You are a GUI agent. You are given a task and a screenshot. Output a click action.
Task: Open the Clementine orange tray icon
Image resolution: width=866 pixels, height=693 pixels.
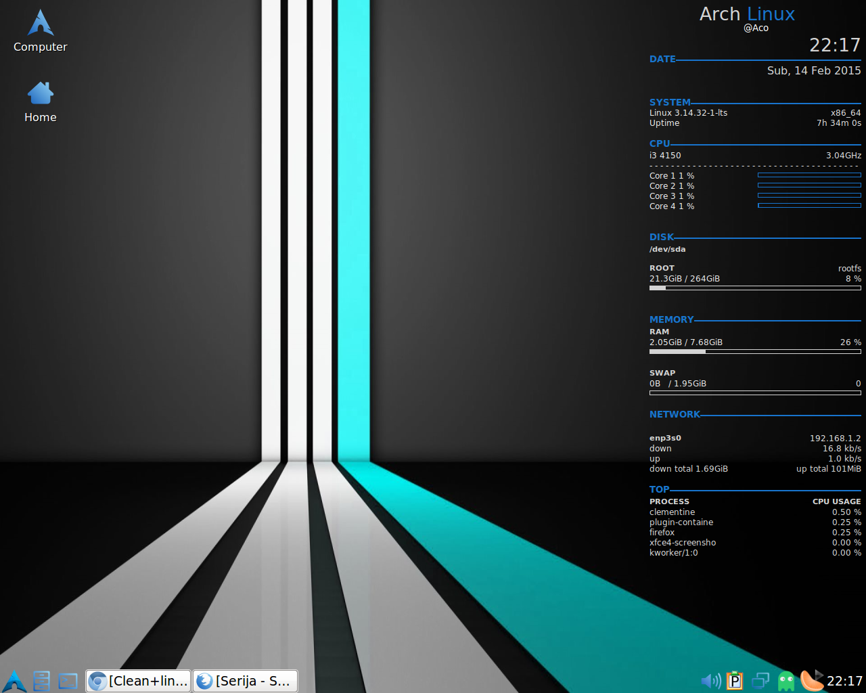coord(812,680)
